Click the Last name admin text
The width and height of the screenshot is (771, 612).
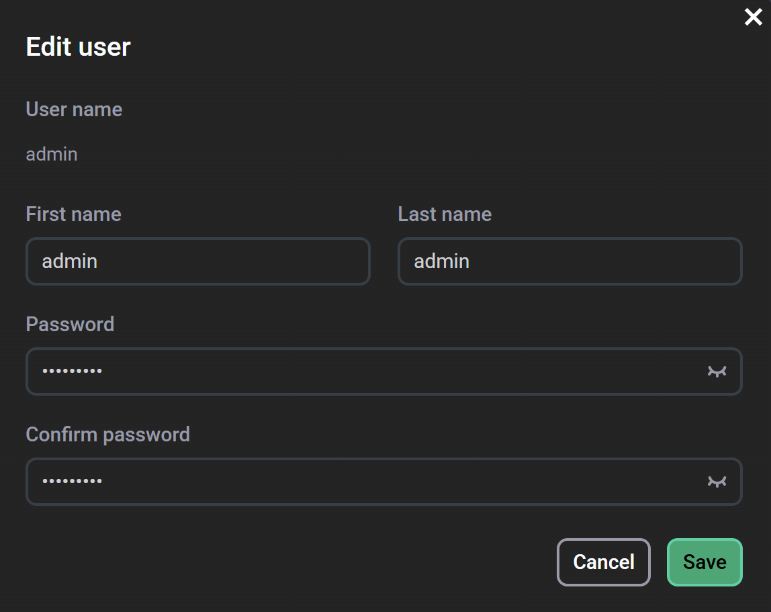pyautogui.click(x=441, y=261)
